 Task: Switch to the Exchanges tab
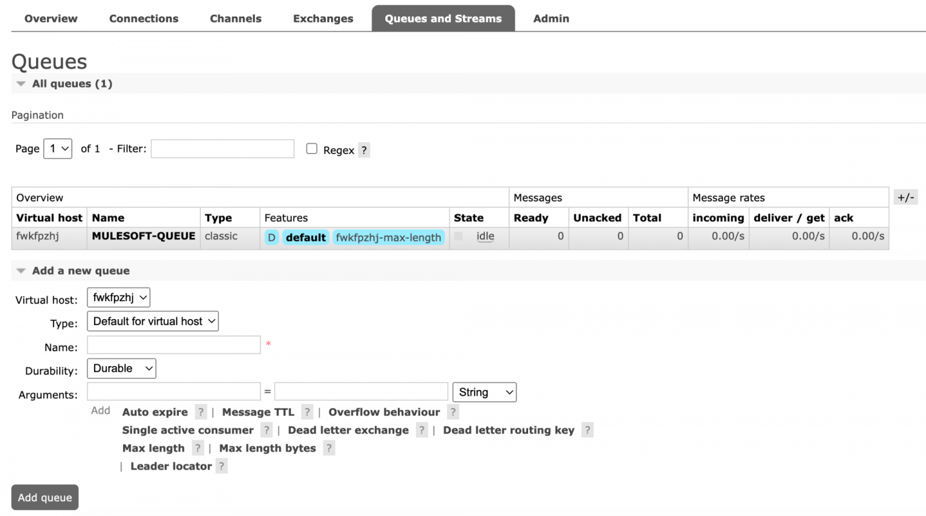323,18
